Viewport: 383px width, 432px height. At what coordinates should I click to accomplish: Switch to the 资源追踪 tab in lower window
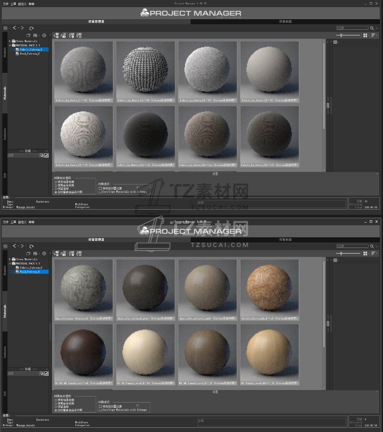click(285, 240)
